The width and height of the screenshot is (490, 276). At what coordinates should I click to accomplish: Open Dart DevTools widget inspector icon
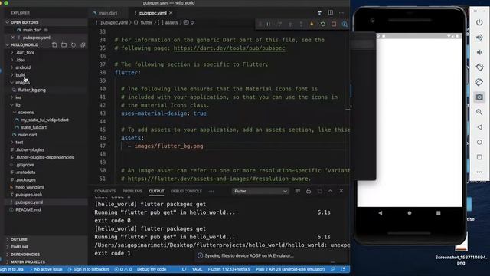pyautogui.click(x=345, y=24)
